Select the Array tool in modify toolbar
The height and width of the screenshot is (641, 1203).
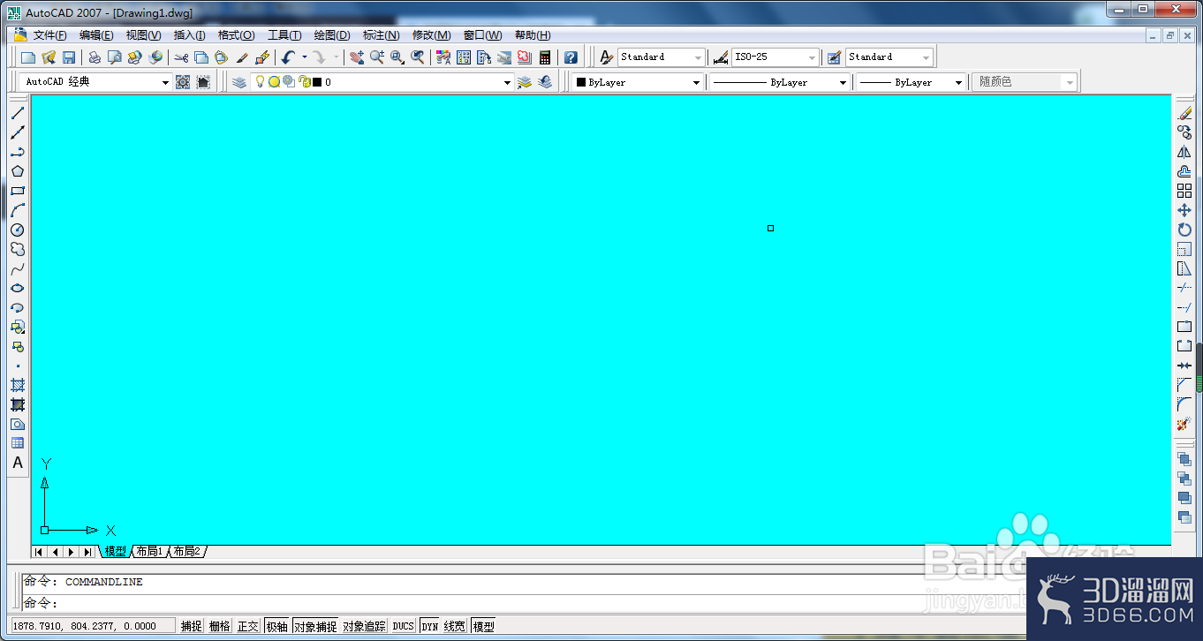coord(1184,191)
